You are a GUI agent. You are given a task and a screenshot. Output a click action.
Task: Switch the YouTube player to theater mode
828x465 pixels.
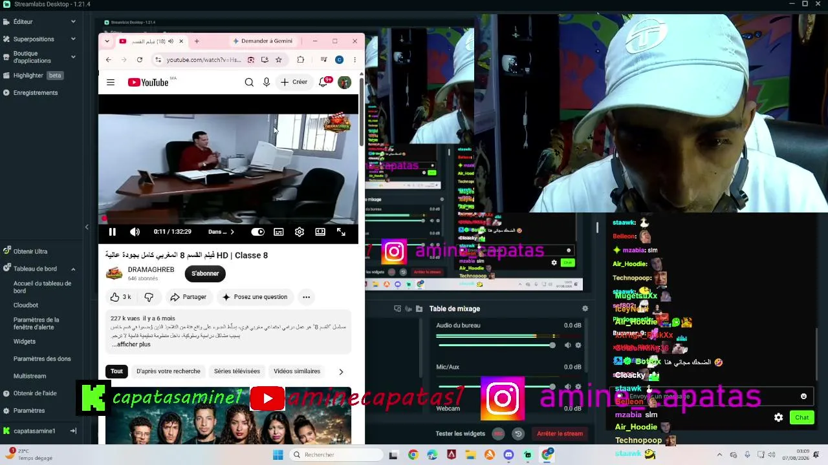tap(320, 232)
